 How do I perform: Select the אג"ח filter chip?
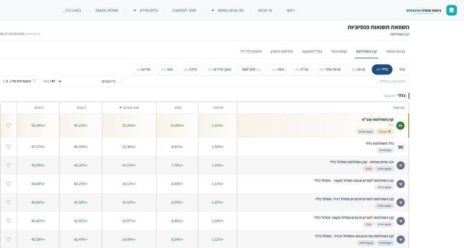pos(302,69)
